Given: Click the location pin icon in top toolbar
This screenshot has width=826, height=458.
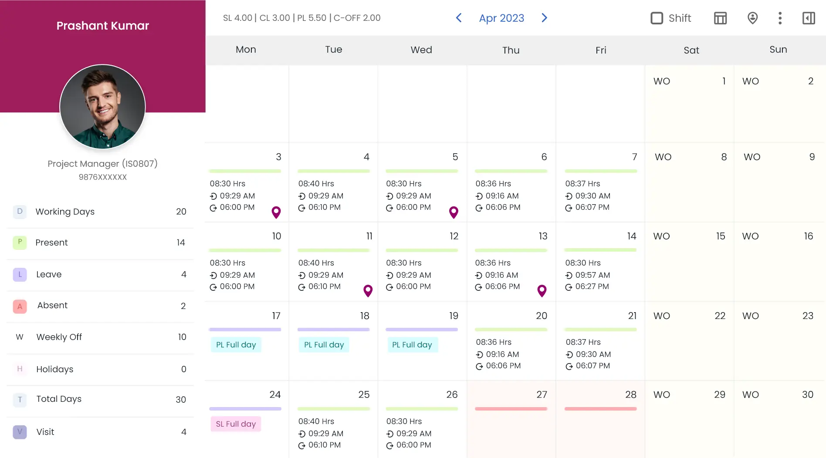Looking at the screenshot, I should coord(752,18).
